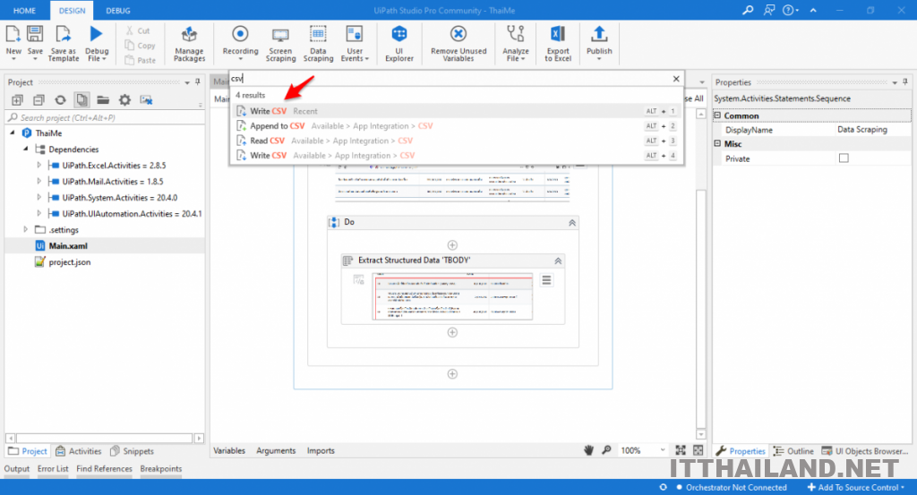Click Save as Template icon
The image size is (917, 495).
pos(64,35)
